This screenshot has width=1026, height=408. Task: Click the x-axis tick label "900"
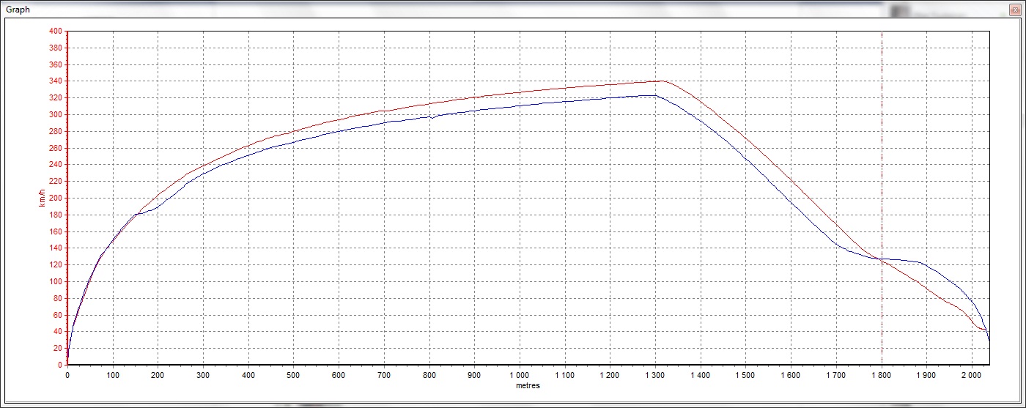coord(475,374)
